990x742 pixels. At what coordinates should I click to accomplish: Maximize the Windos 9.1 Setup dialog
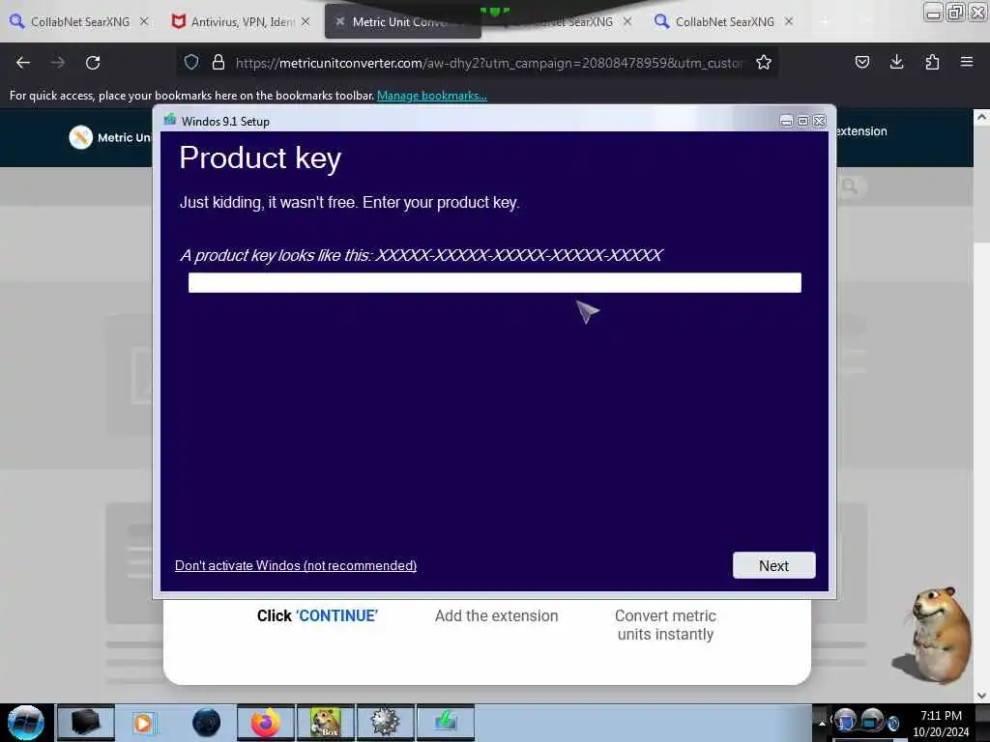[x=803, y=121]
